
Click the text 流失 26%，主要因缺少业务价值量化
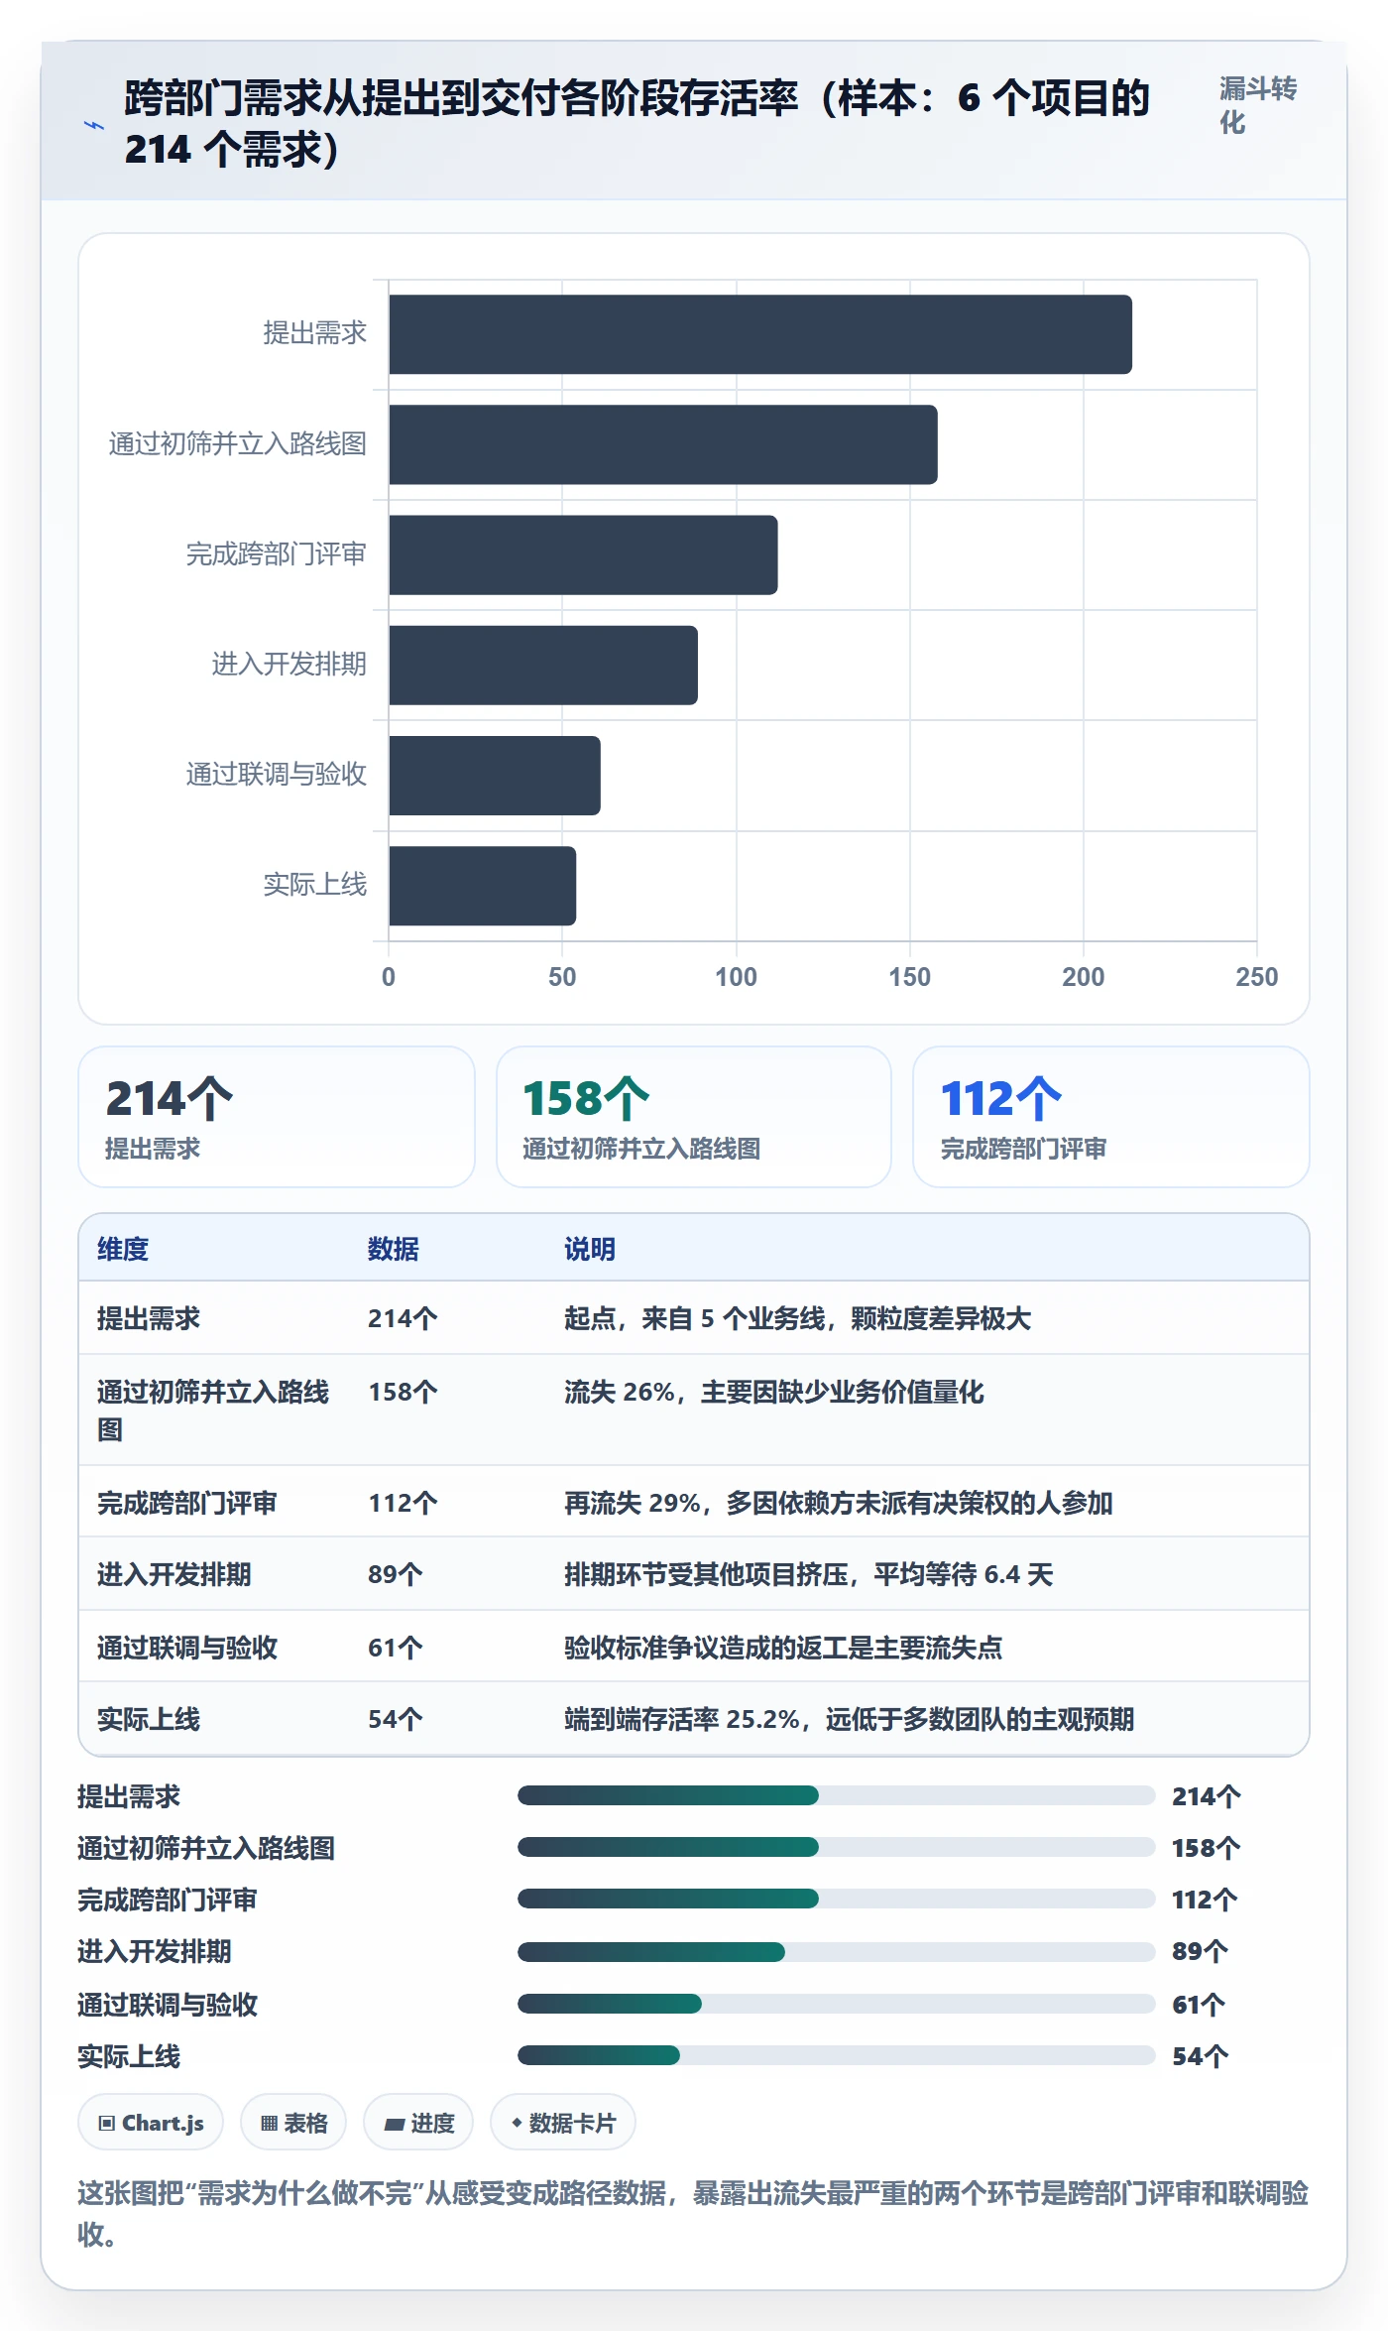774,1392
